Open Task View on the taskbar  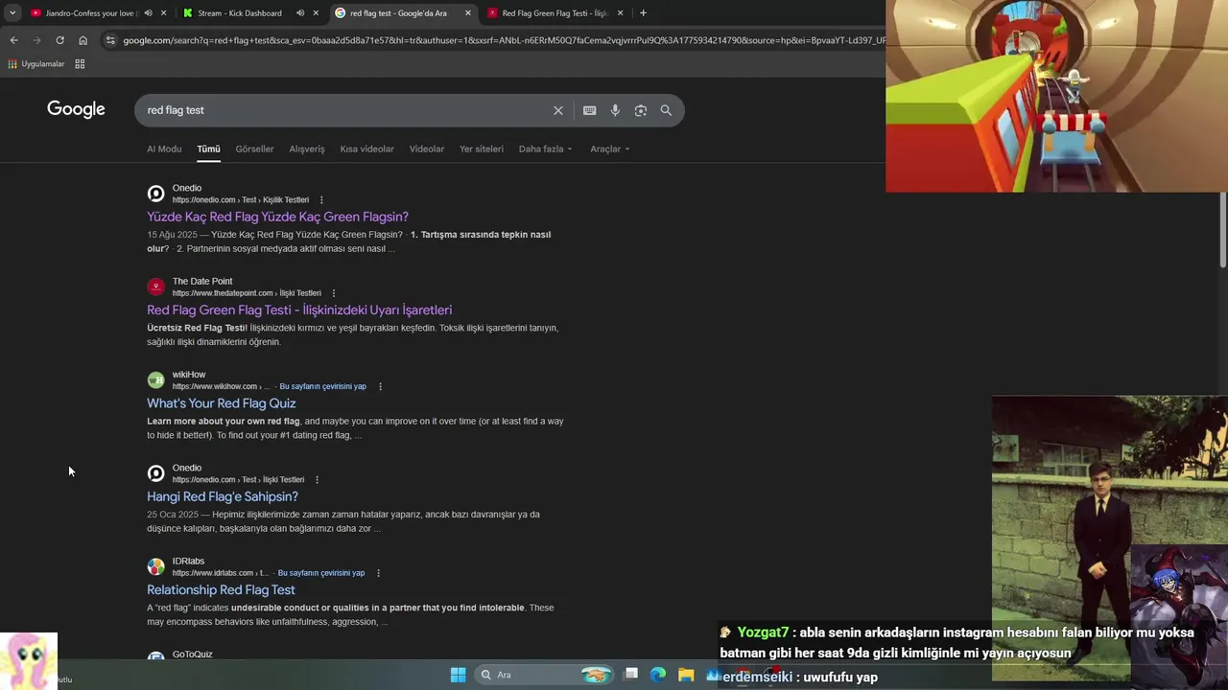(631, 675)
